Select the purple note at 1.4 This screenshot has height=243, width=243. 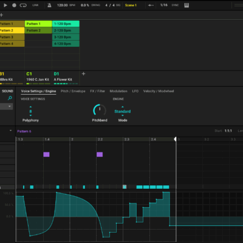click(x=46, y=154)
